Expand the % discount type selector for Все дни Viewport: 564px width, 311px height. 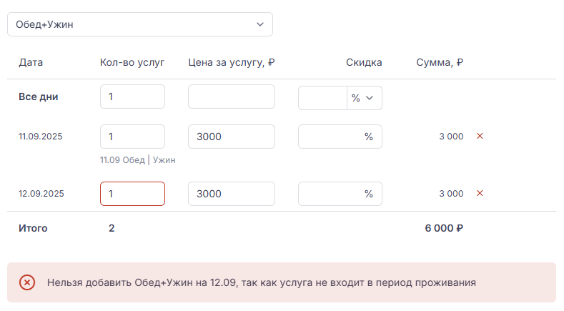pos(364,98)
